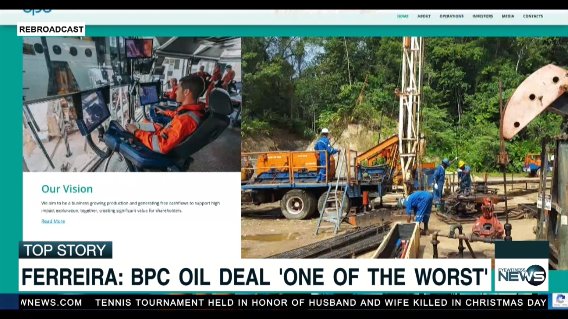568x319 pixels.
Task: Click the Eyewitness News logo
Action: 522,275
